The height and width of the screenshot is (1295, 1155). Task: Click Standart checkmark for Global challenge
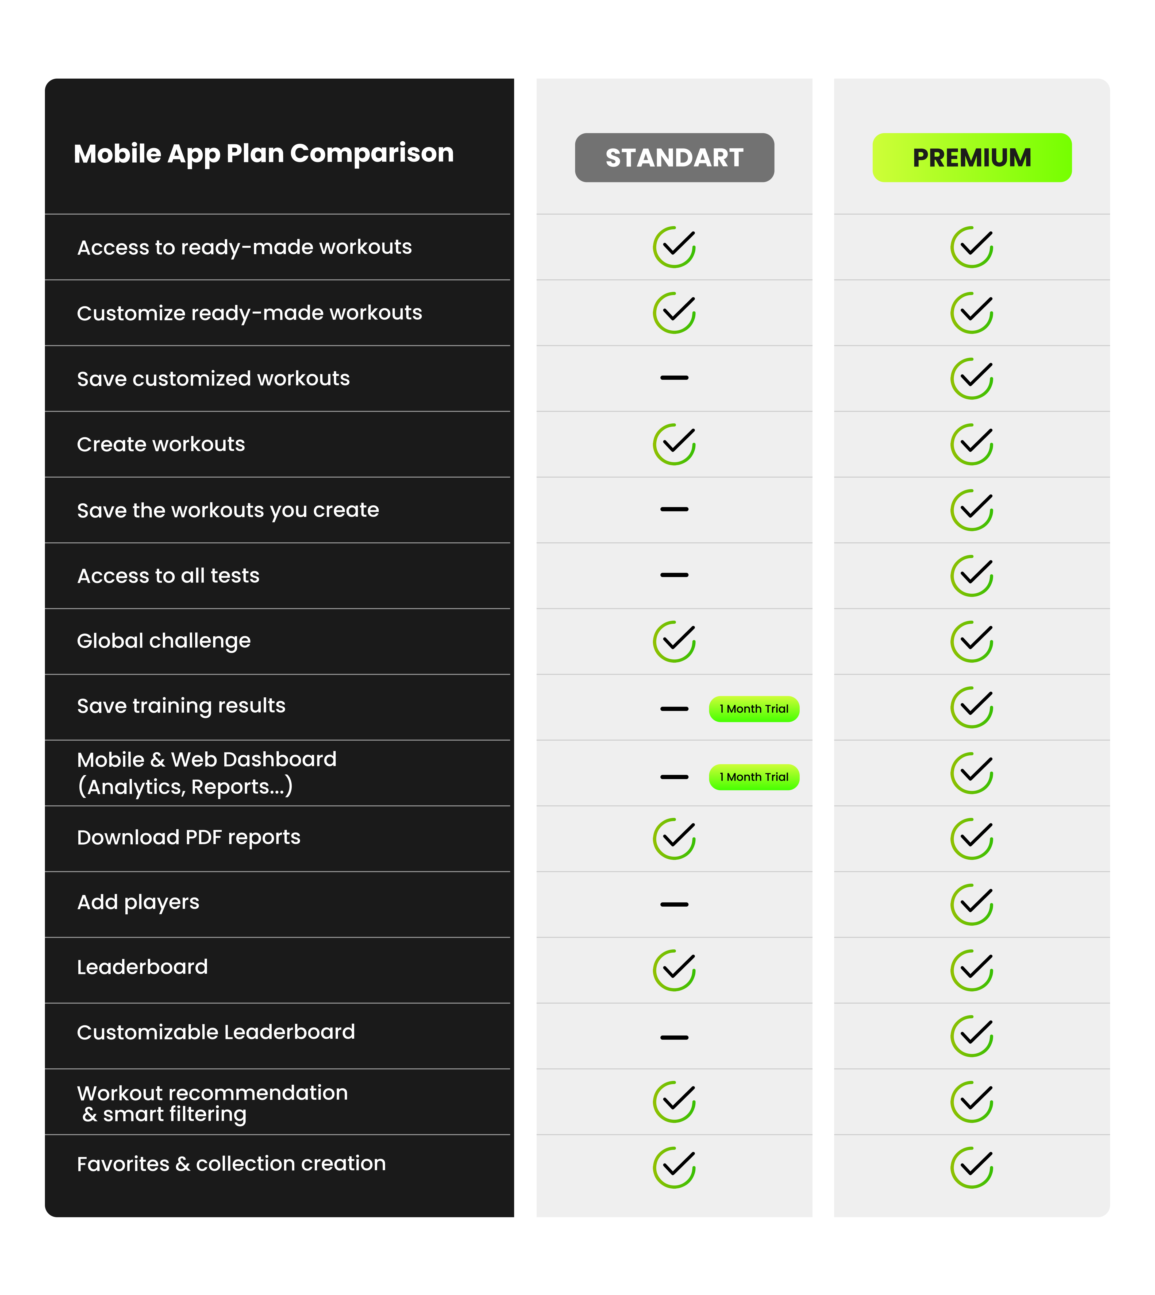click(674, 641)
